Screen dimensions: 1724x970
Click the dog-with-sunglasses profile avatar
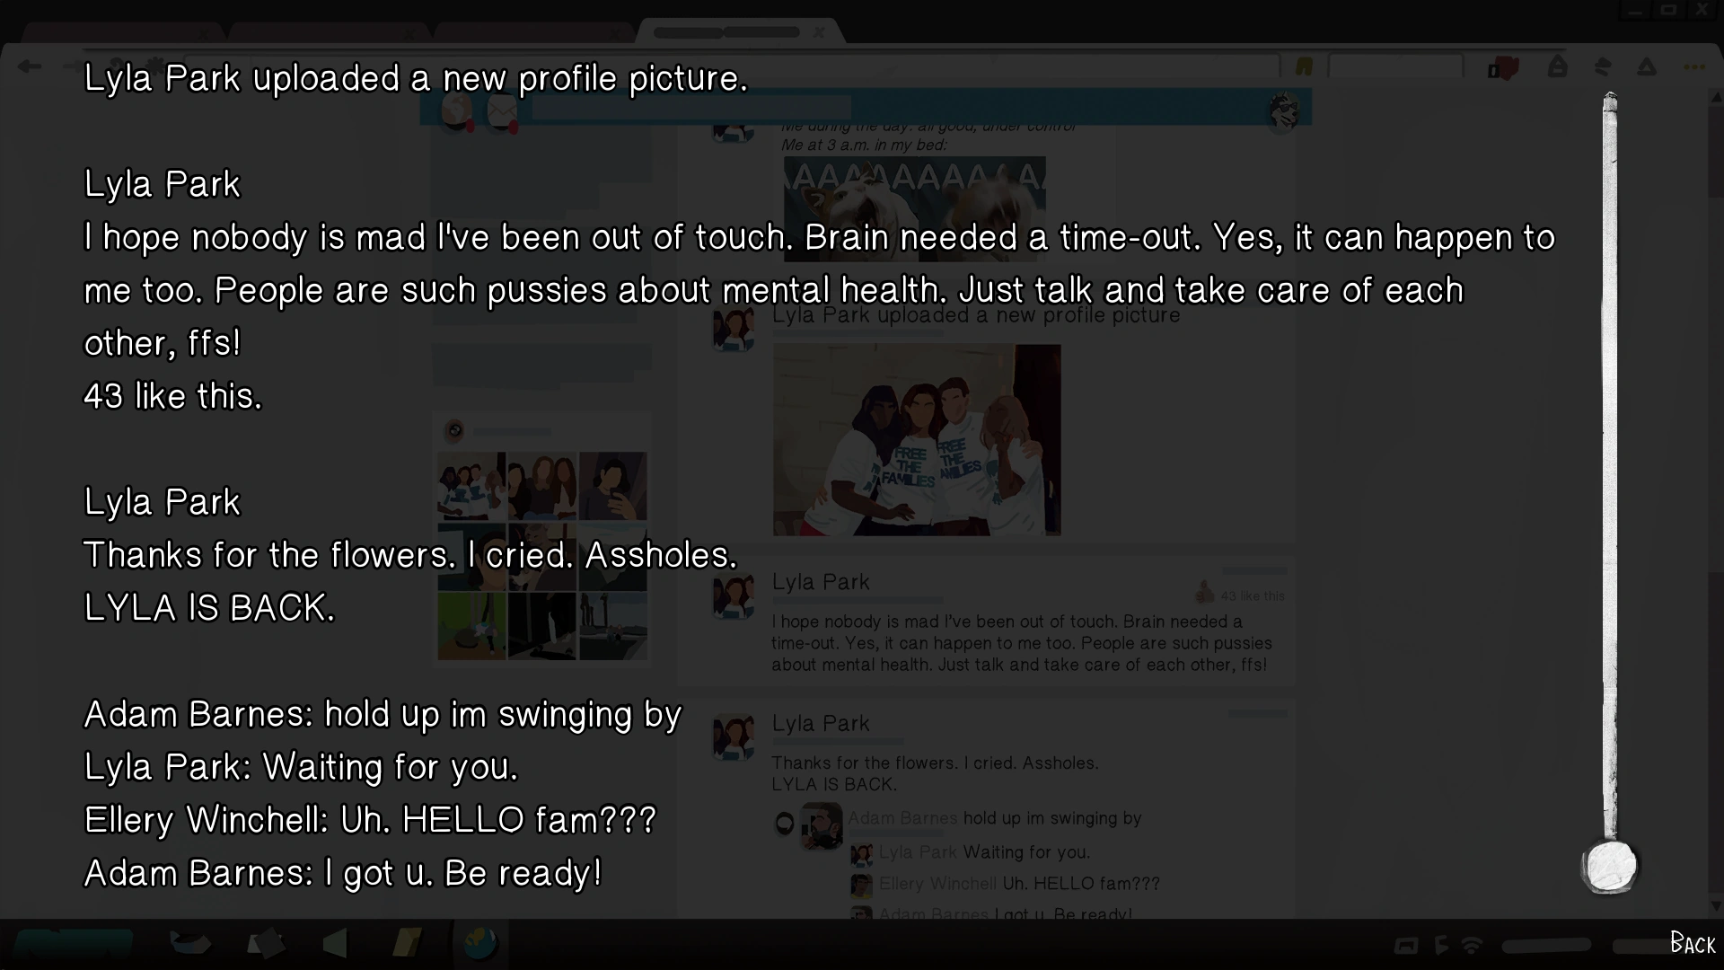pos(1284,111)
